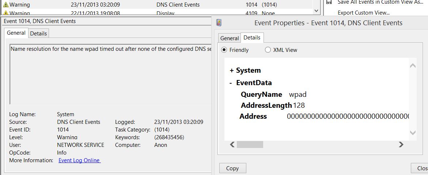428x175 pixels.
Task: Open the Details tab in Event Properties
Action: click(252, 38)
